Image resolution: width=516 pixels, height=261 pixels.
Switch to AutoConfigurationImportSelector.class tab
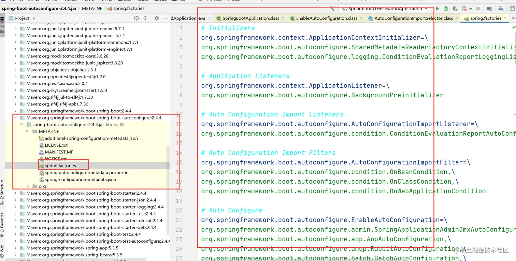pos(414,18)
